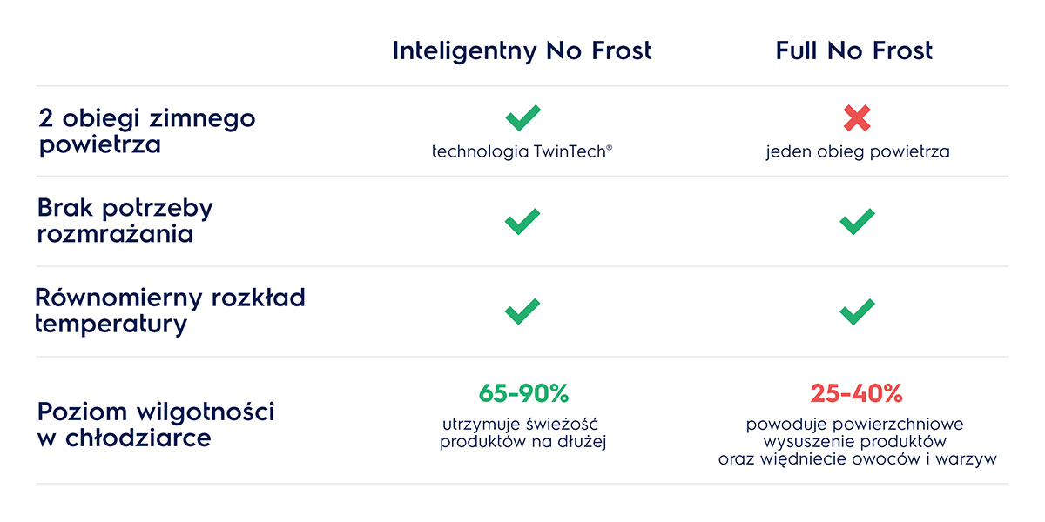1045x522 pixels.
Task: Click the Inteligentny No Frost column heading
Action: 522,51
